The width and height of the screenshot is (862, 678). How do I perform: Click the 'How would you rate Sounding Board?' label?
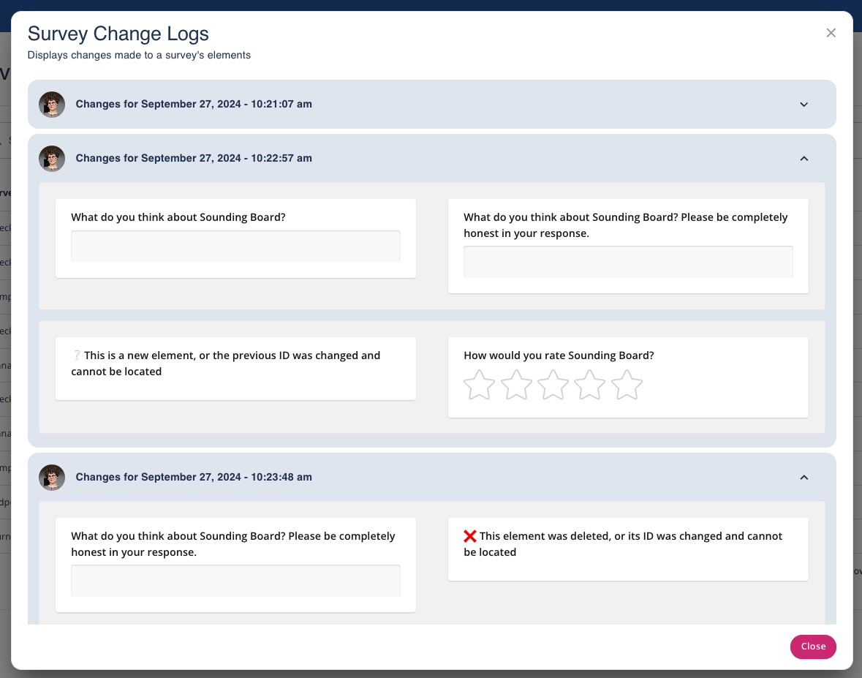(559, 355)
